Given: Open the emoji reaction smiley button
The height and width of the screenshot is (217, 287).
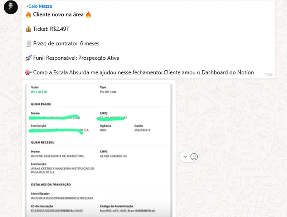Looking at the screenshot, I should coord(194,157).
